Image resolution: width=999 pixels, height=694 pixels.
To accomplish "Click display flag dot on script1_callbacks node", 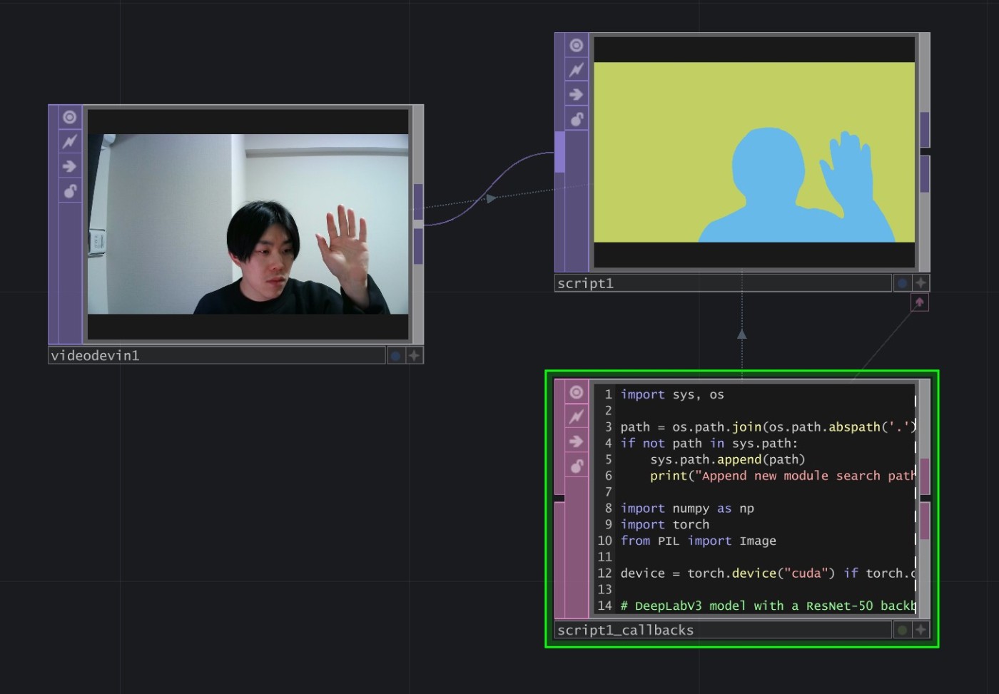I will tap(902, 630).
